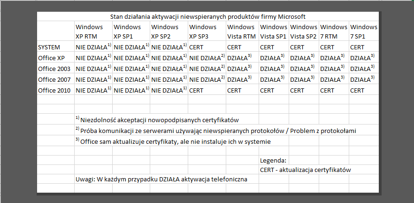The height and width of the screenshot is (203, 414).
Task: Click SYSTEM cell under Windows Vista RTM
Action: click(x=242, y=47)
